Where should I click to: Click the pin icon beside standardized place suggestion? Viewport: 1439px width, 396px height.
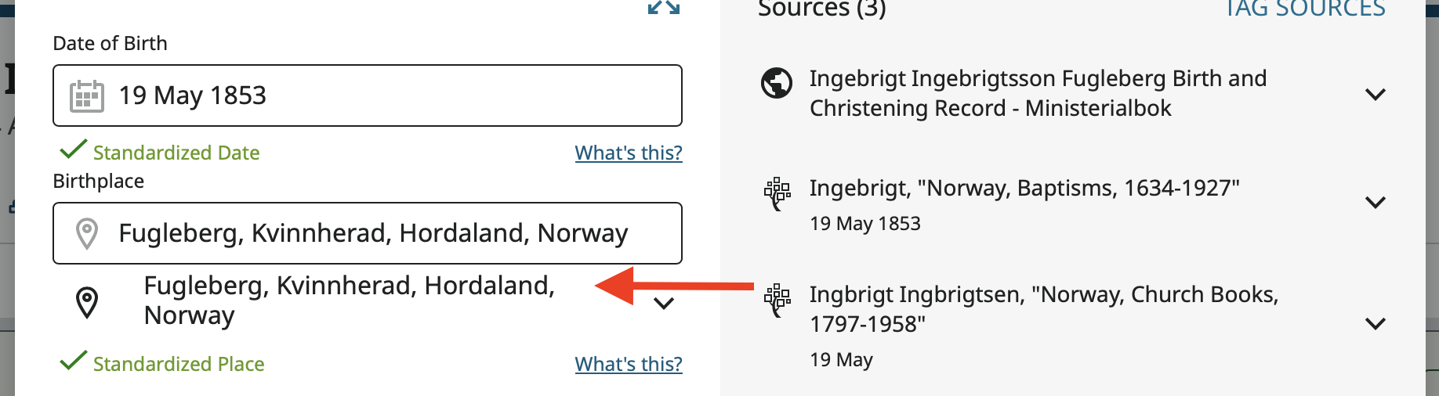point(87,303)
